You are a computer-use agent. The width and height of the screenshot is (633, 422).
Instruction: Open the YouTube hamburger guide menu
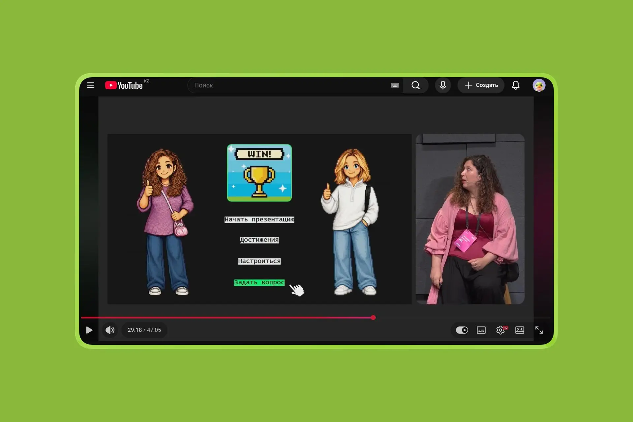(x=91, y=85)
